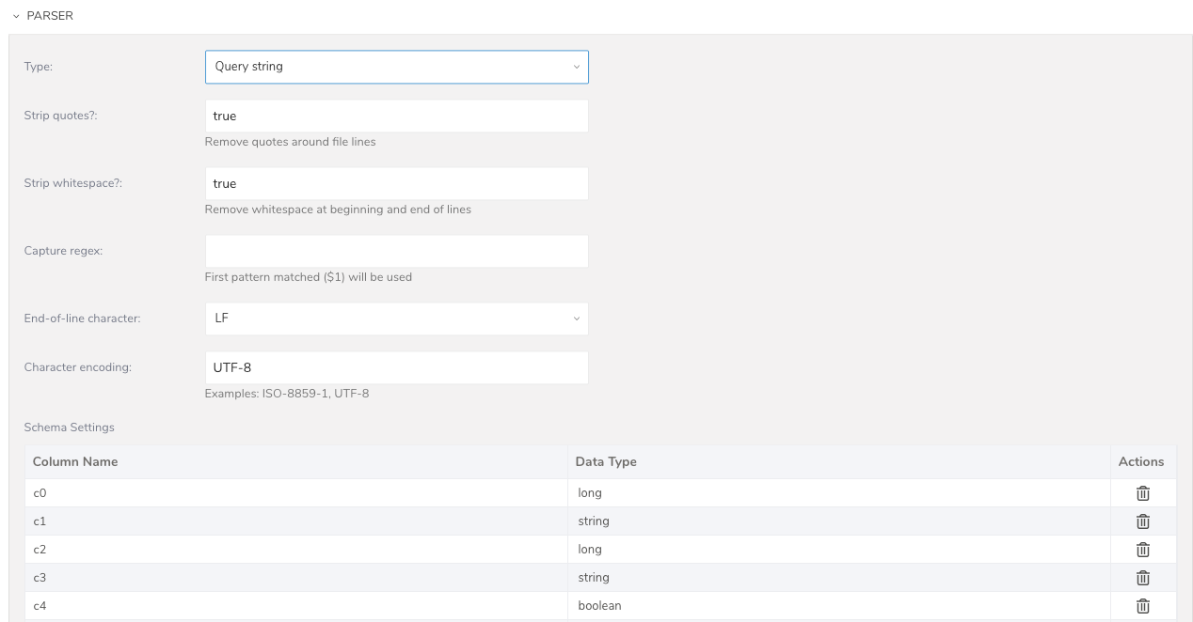Open the Type dropdown showing Query string
The height and width of the screenshot is (622, 1193).
point(396,67)
